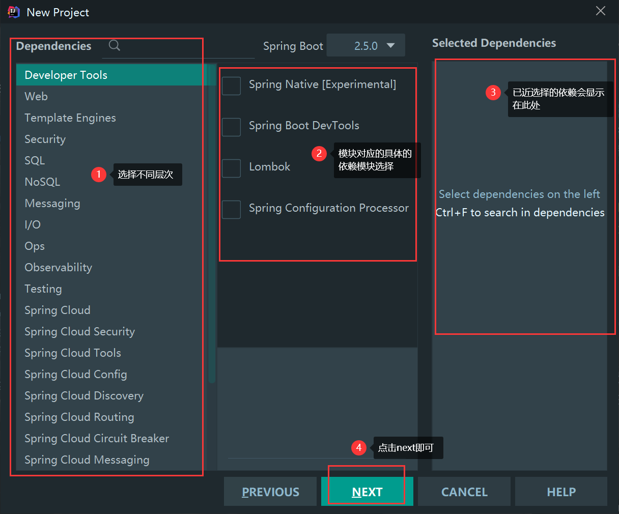Tick the Lombok checkbox
This screenshot has width=619, height=514.
coord(232,168)
